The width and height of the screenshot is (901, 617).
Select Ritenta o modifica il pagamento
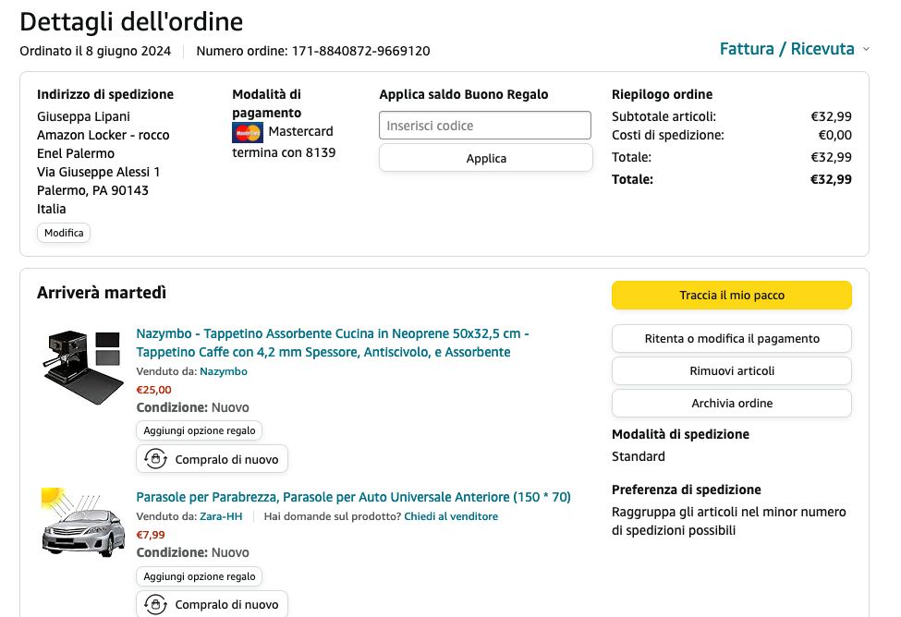(731, 338)
